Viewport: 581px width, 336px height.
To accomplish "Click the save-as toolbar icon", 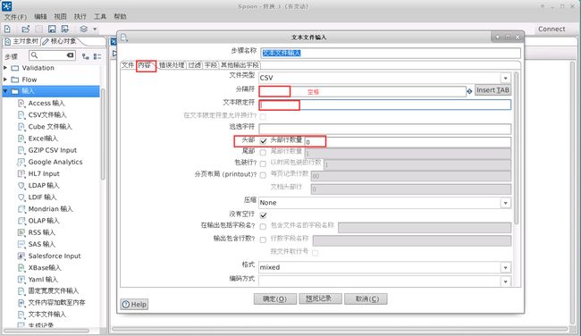I will click(65, 29).
